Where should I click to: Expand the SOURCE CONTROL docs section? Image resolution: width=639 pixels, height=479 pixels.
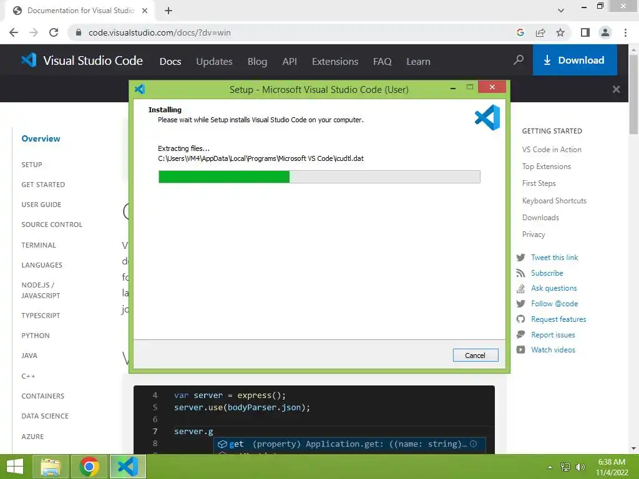(x=52, y=225)
